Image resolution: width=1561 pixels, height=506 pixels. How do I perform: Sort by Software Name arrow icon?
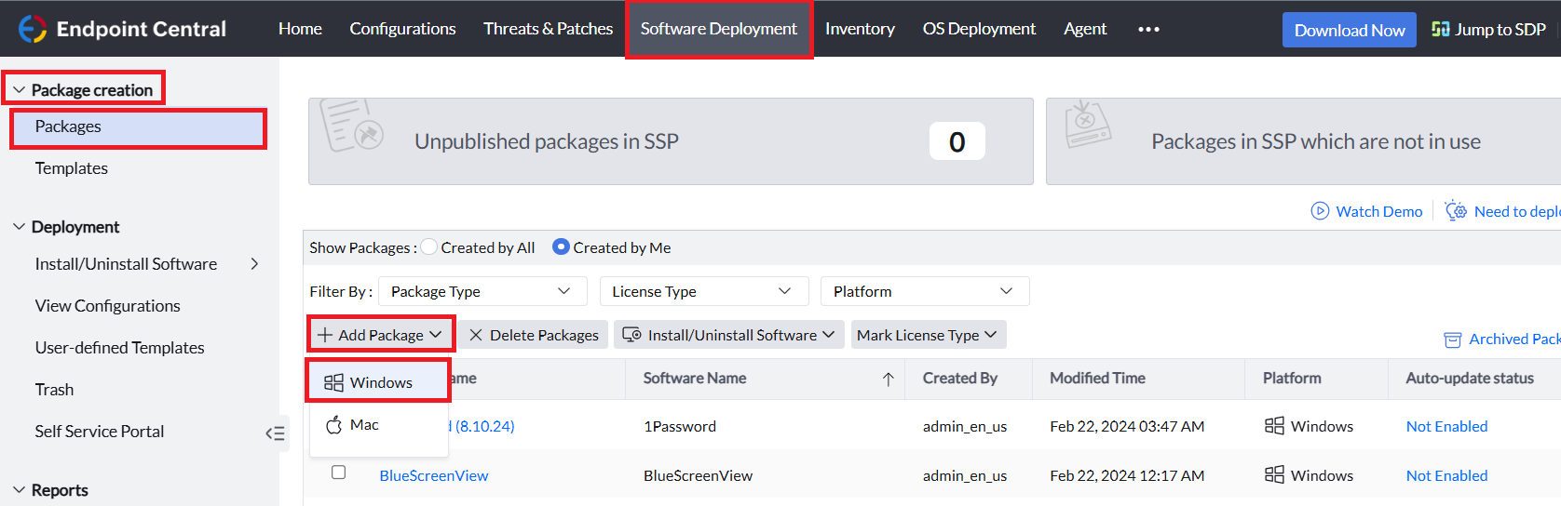[888, 379]
